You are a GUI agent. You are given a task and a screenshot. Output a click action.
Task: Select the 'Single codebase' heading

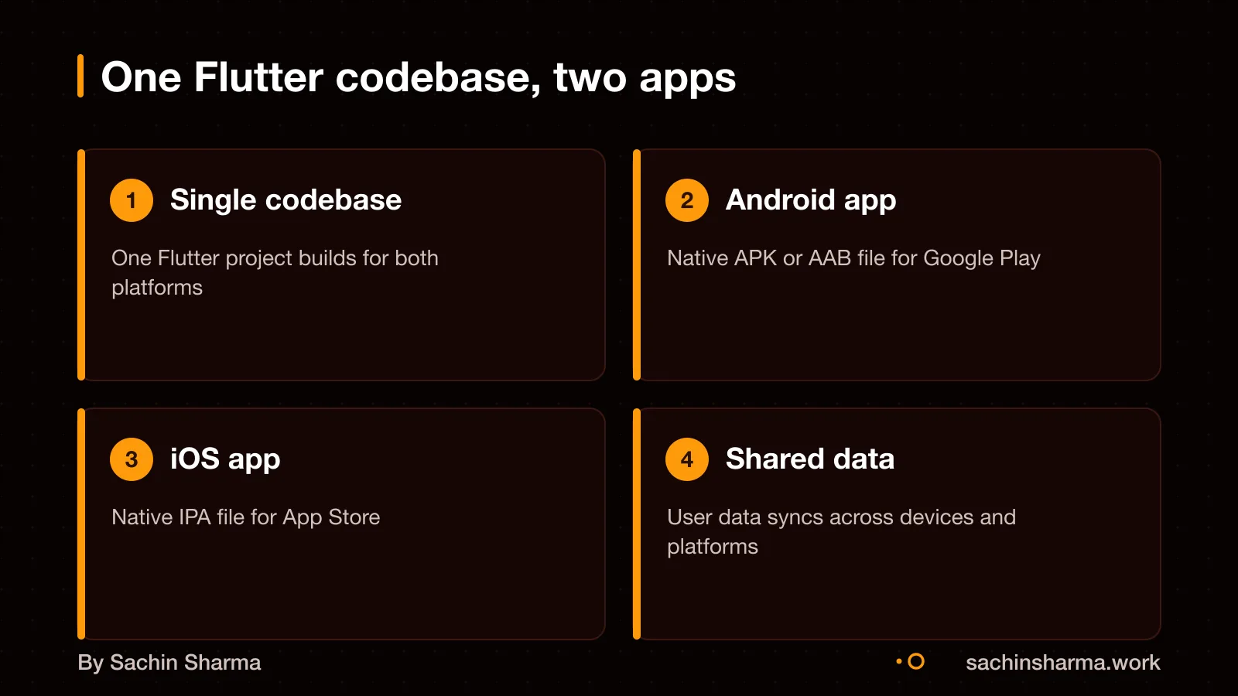(286, 200)
